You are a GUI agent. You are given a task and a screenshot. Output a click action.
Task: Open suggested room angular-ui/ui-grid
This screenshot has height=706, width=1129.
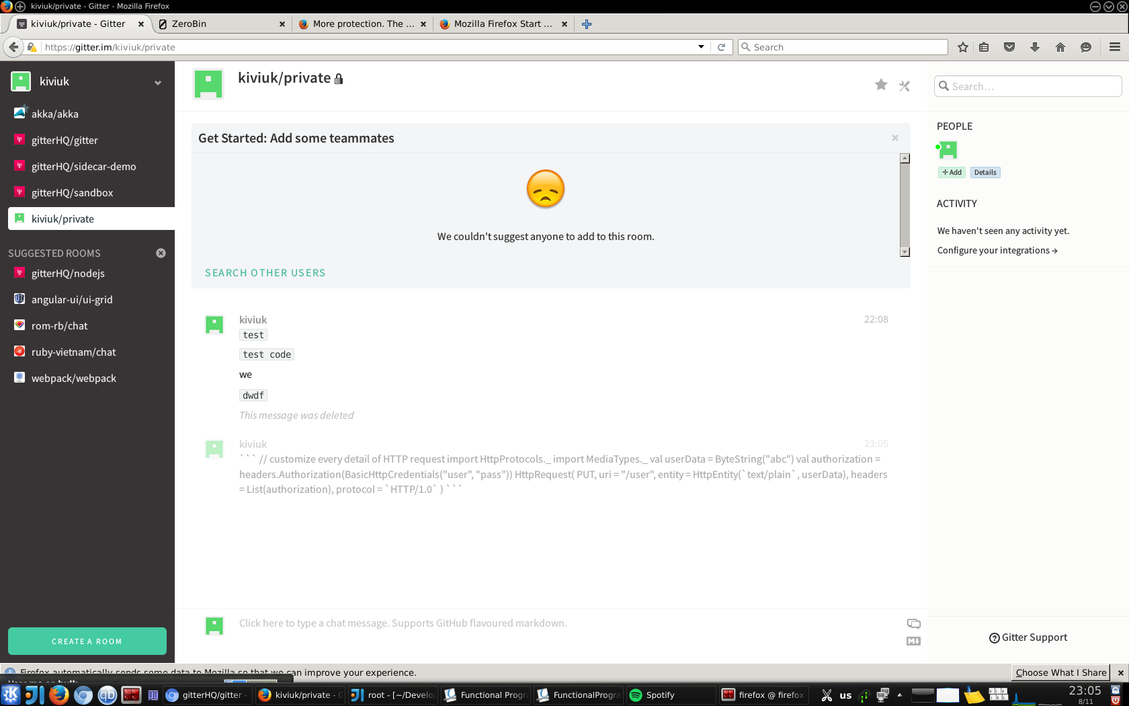click(x=87, y=299)
